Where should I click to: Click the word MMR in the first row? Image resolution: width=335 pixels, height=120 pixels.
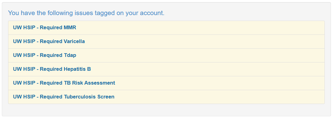[x=70, y=28]
